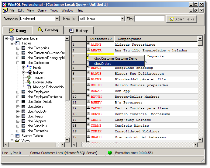Click the data grid scroll-right arrow
The image size is (210, 168).
pos(195,145)
